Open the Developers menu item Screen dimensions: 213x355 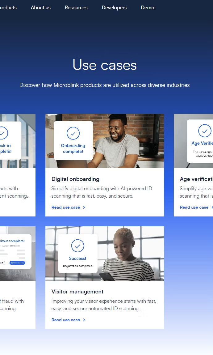[x=114, y=7]
